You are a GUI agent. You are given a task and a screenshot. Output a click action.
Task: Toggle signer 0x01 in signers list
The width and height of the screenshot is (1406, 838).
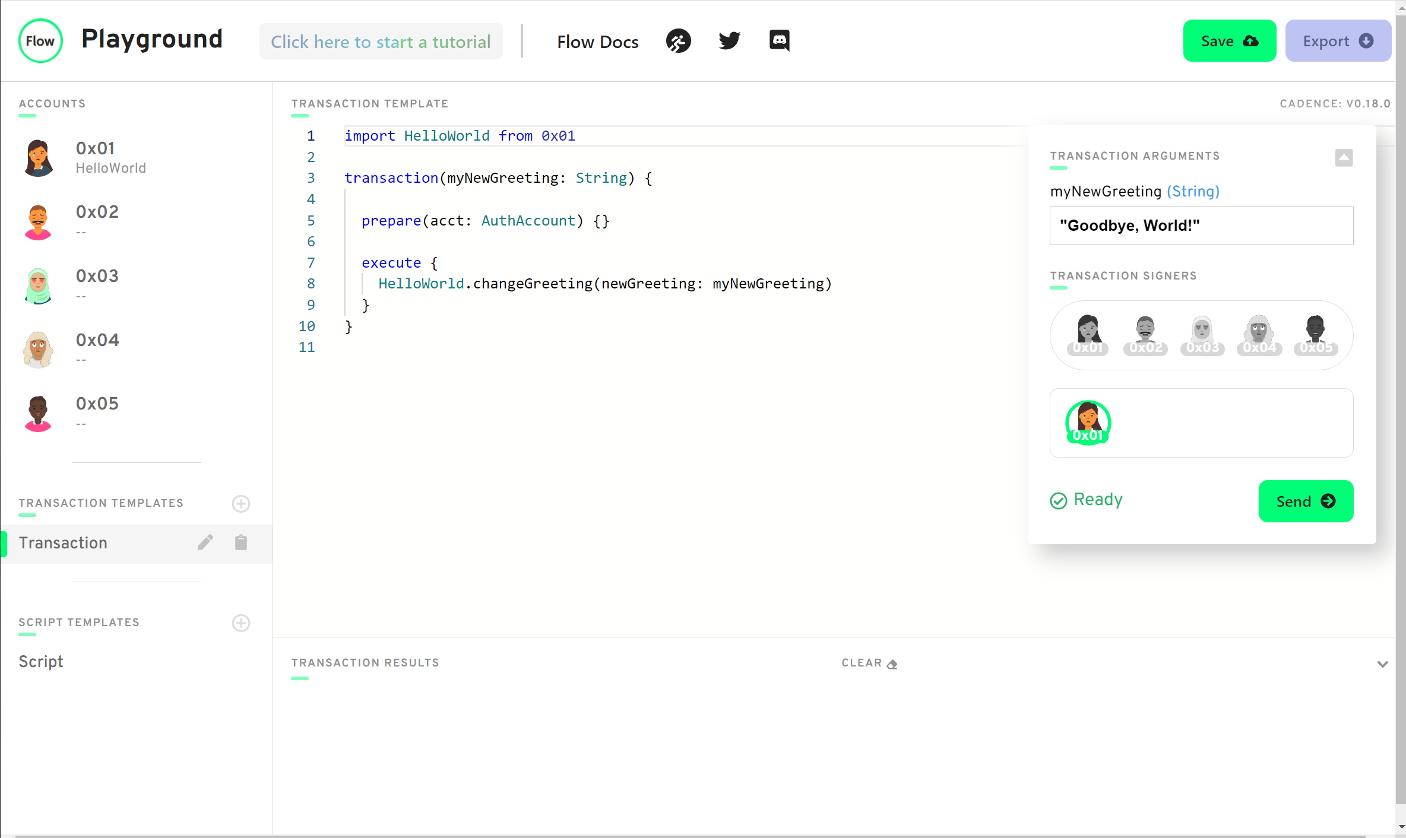click(1088, 335)
